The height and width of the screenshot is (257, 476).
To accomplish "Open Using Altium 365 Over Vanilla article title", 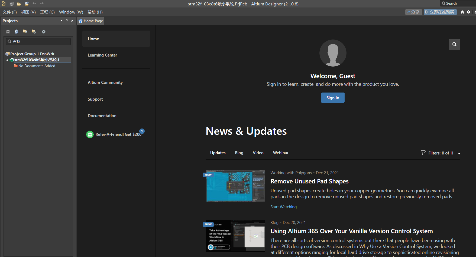I will pyautogui.click(x=352, y=231).
